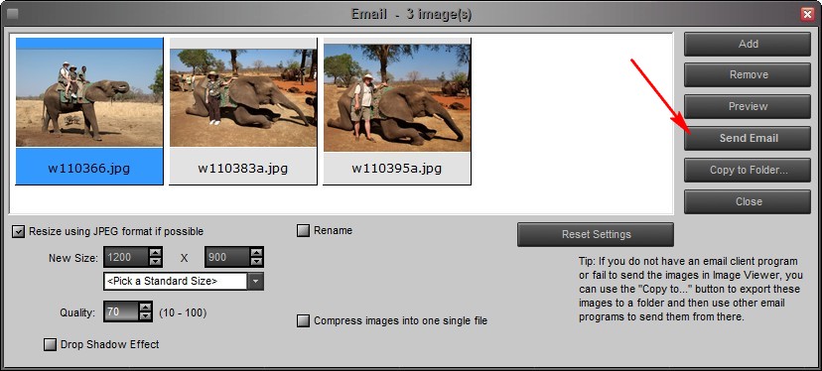The width and height of the screenshot is (822, 371).
Task: Increase Quality with the up arrow
Action: [x=145, y=308]
